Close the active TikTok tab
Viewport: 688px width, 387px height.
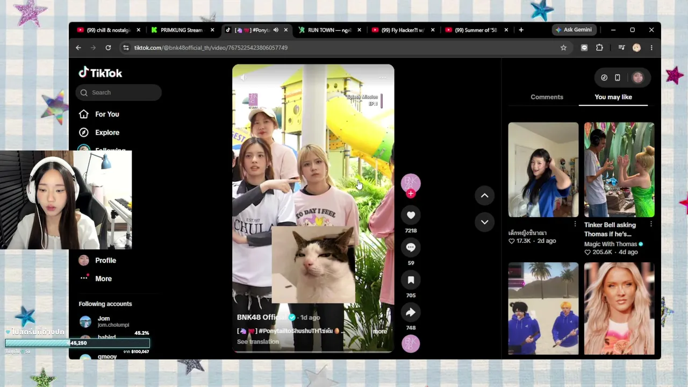pyautogui.click(x=286, y=30)
